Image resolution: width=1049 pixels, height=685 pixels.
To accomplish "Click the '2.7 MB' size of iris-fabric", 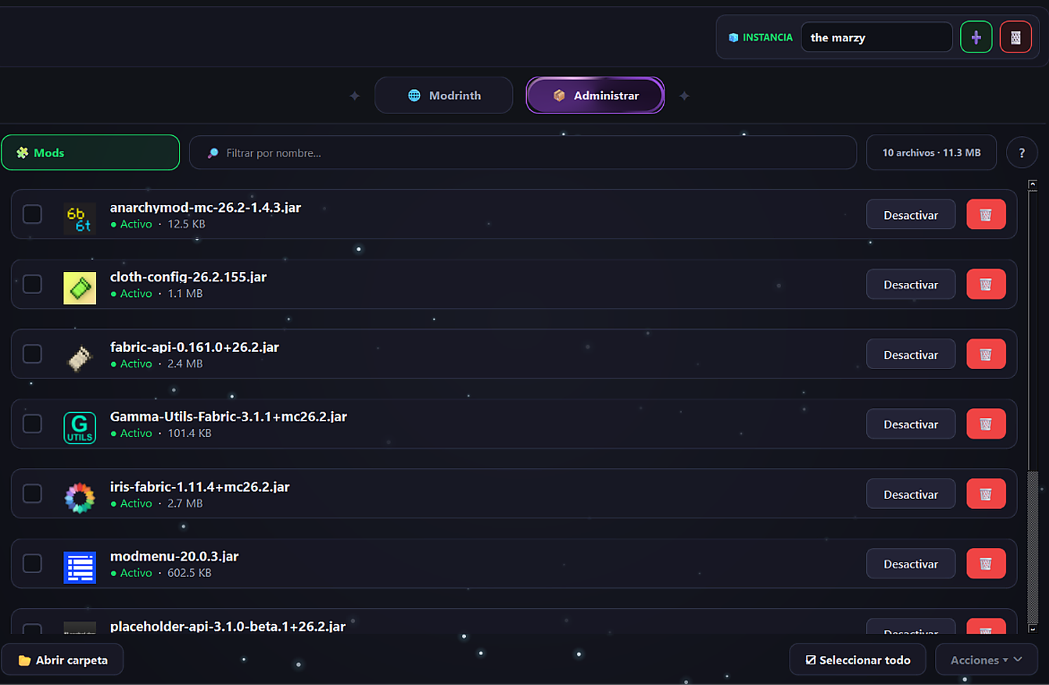I will tap(185, 503).
